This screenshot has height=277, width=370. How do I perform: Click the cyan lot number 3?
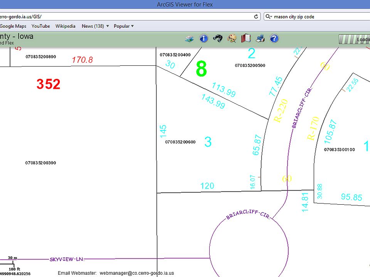(x=208, y=142)
